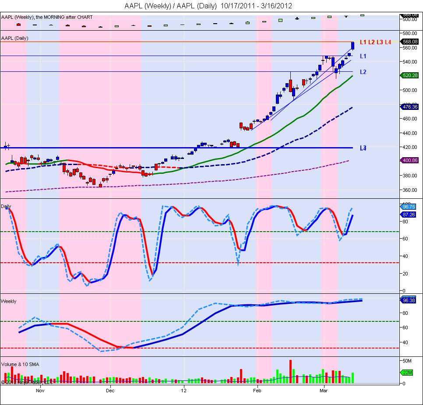Click the AAPL (Daily) panel title

(14, 38)
